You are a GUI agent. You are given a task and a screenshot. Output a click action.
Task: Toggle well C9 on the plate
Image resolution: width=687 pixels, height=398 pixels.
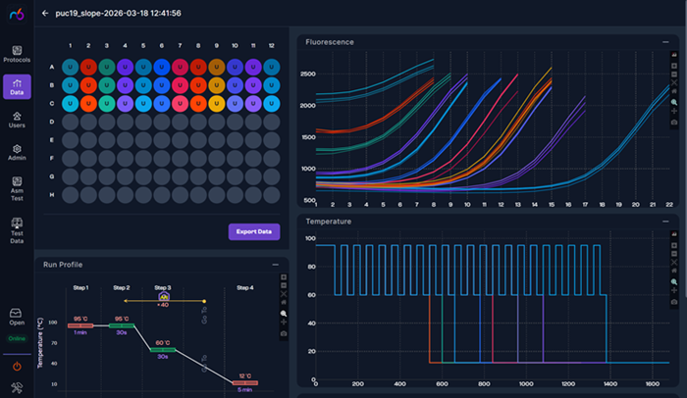click(x=217, y=104)
